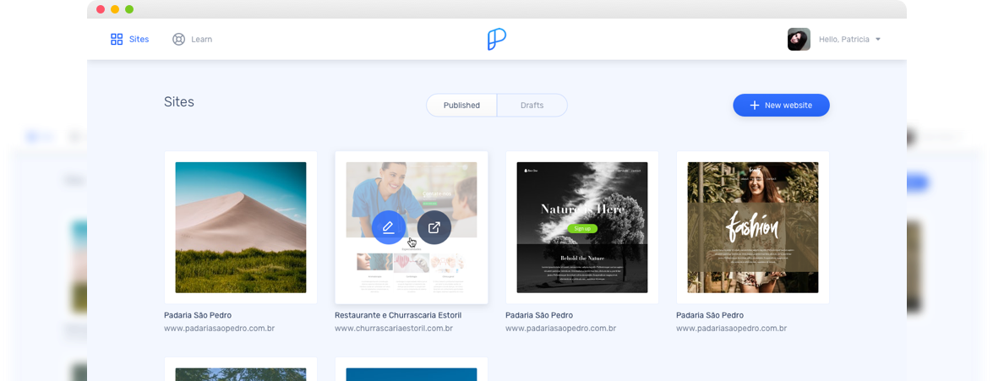
Task: Click the center P logo
Action: click(x=497, y=39)
